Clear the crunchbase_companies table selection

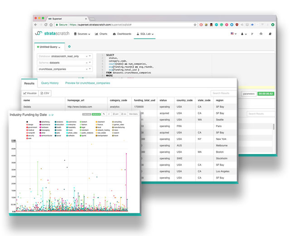(87, 69)
